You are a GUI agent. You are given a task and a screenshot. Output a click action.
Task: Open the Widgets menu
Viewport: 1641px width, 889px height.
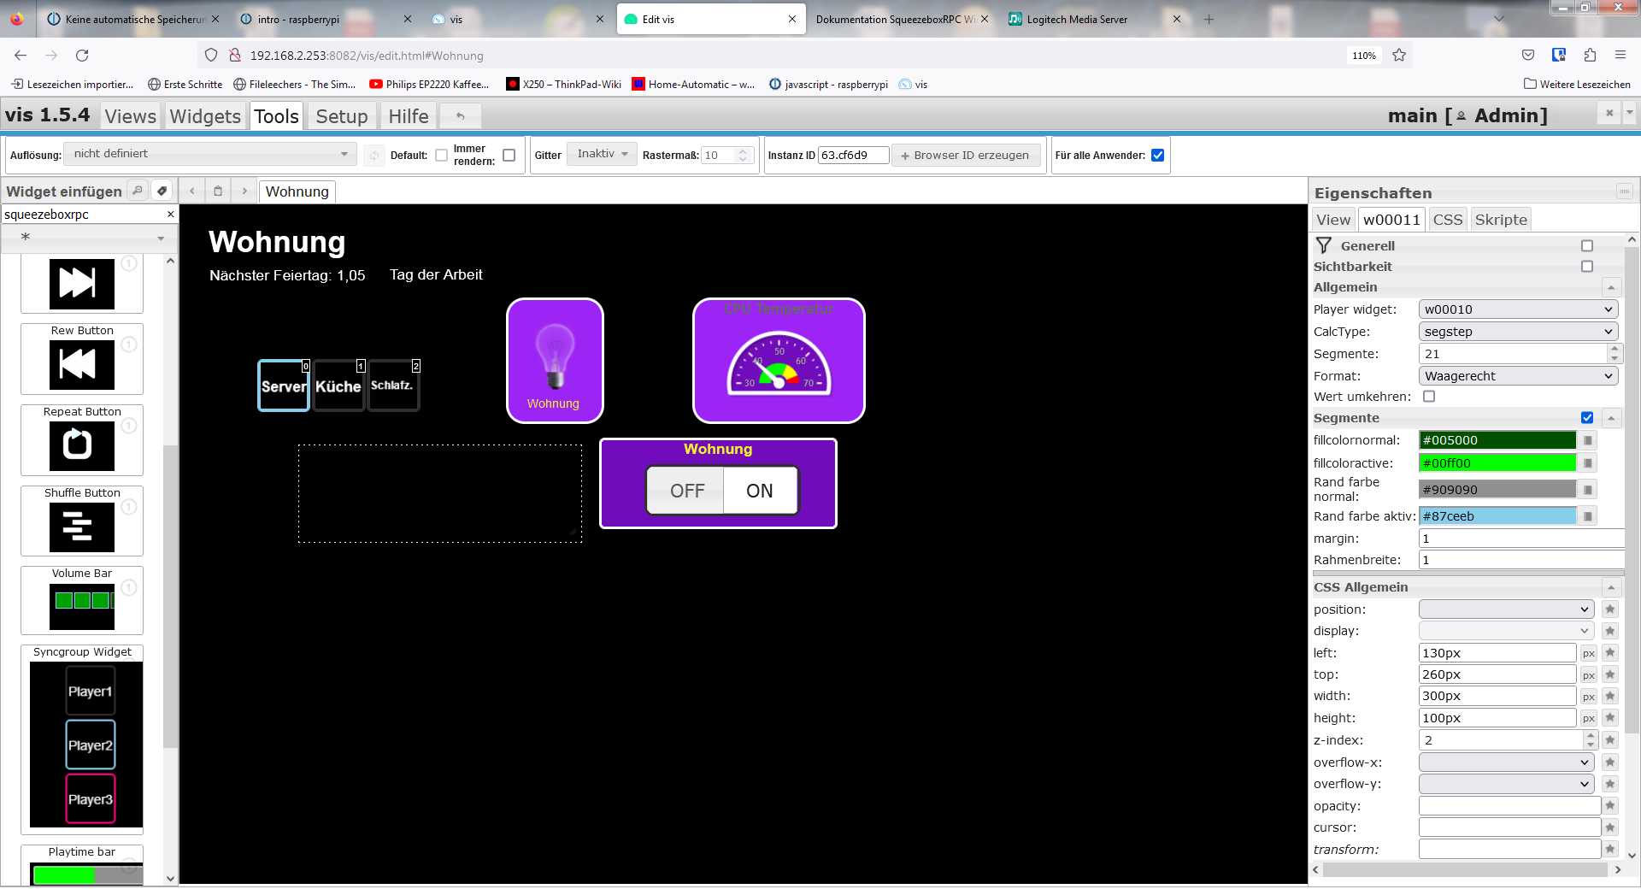click(x=205, y=116)
